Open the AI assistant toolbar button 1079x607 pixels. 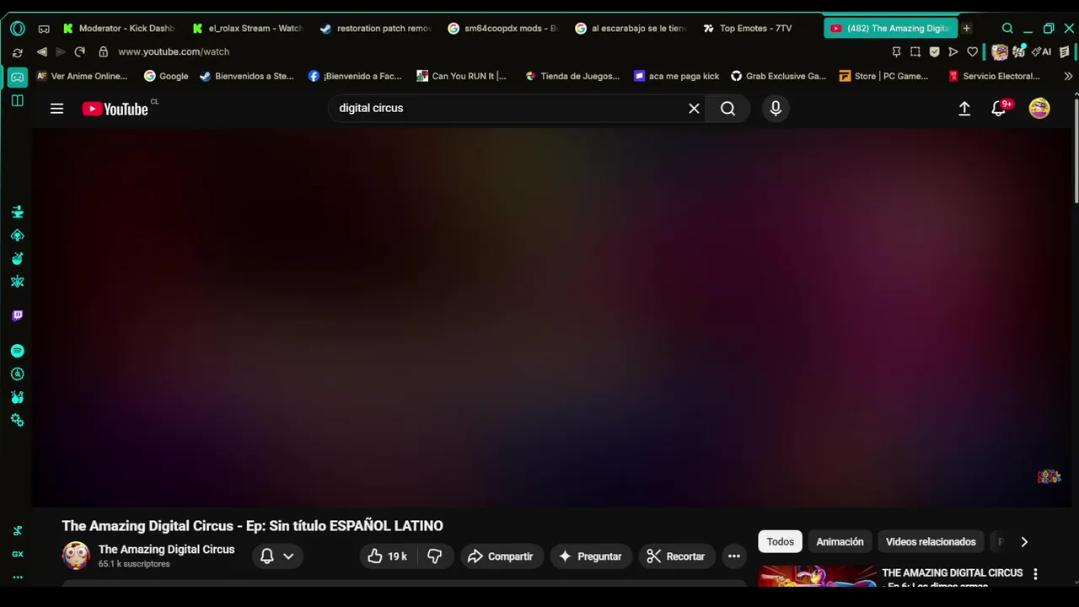[1043, 52]
